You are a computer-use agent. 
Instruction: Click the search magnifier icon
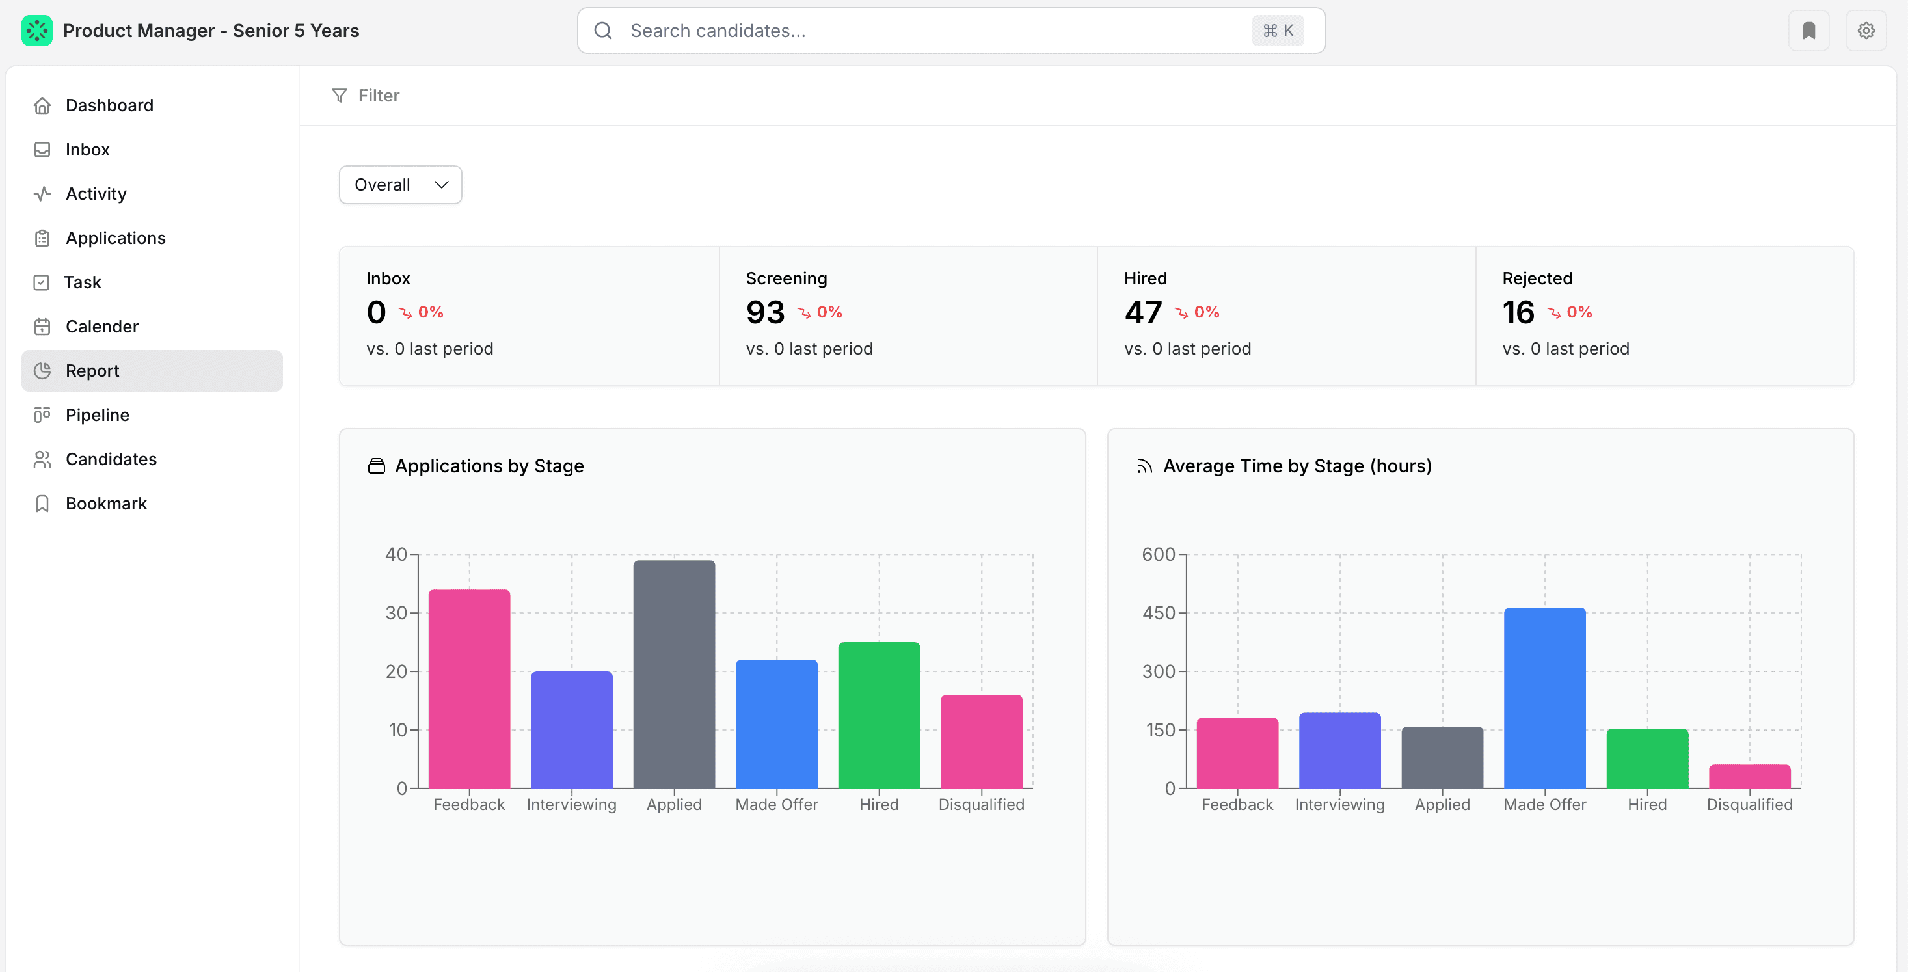pyautogui.click(x=603, y=31)
